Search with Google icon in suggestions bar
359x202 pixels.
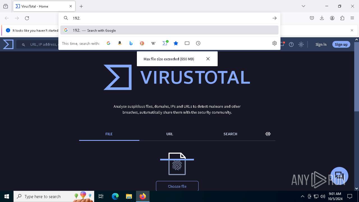click(x=109, y=43)
